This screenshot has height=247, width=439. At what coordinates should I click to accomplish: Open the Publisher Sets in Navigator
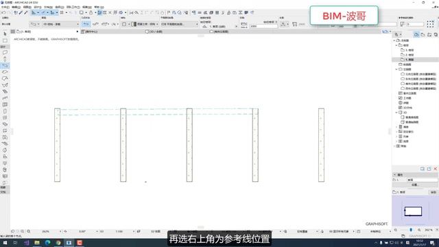pyautogui.click(x=436, y=34)
